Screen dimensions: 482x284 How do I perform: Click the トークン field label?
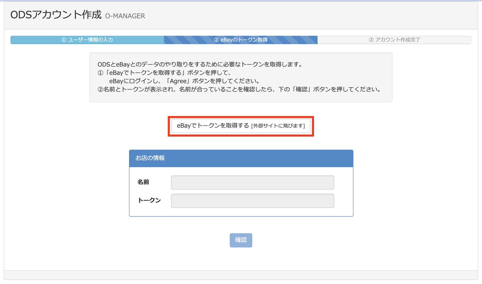coord(149,200)
